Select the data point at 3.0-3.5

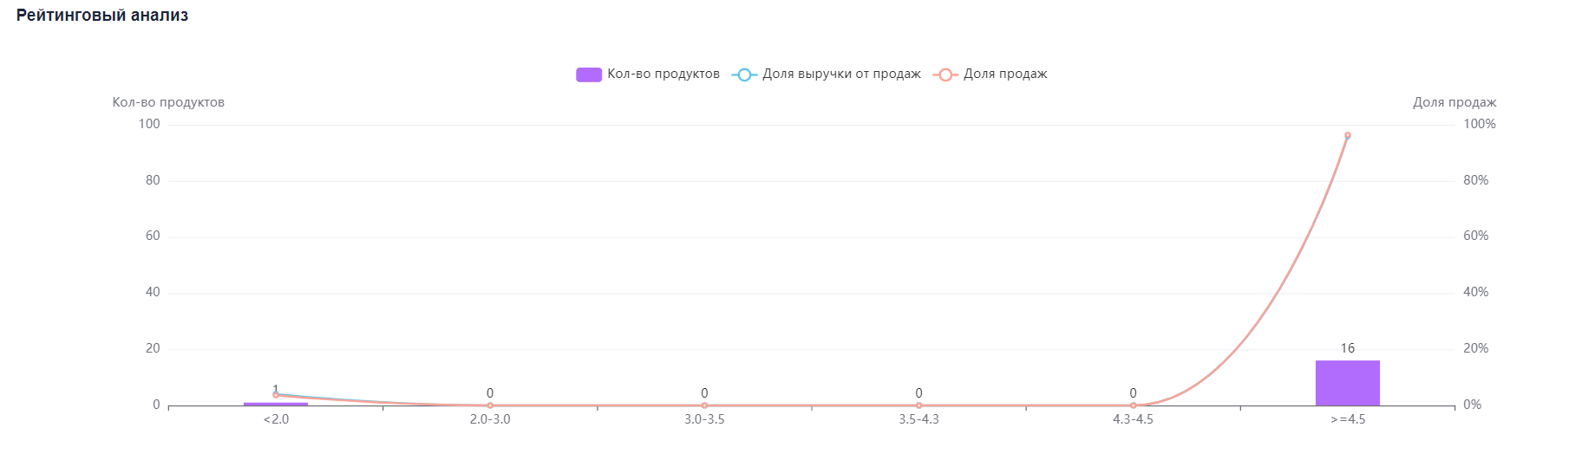coord(704,405)
